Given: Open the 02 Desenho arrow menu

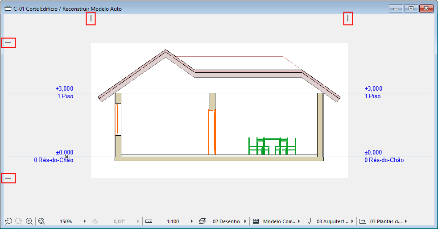Looking at the screenshot, I should [x=245, y=221].
